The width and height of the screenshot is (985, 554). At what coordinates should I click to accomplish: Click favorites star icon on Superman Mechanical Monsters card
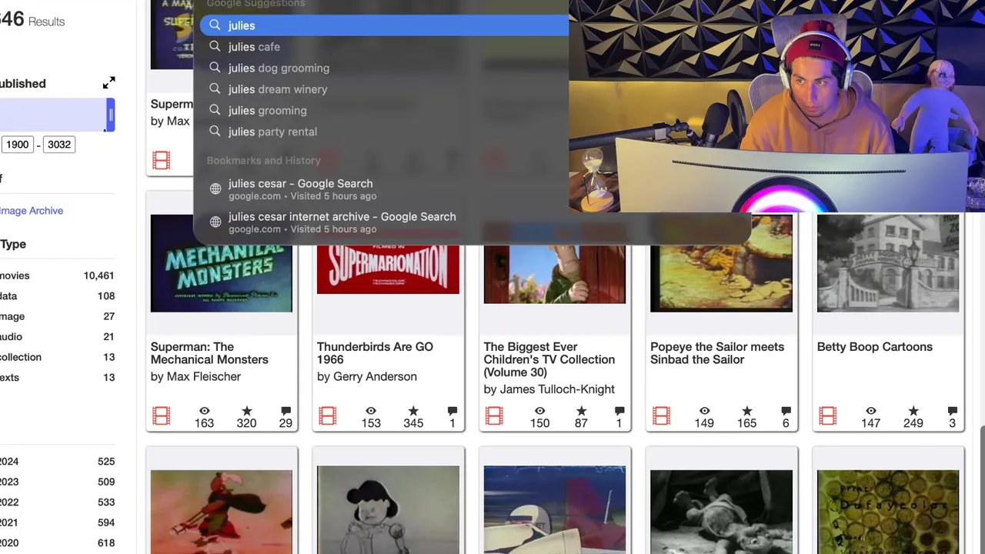pos(246,411)
